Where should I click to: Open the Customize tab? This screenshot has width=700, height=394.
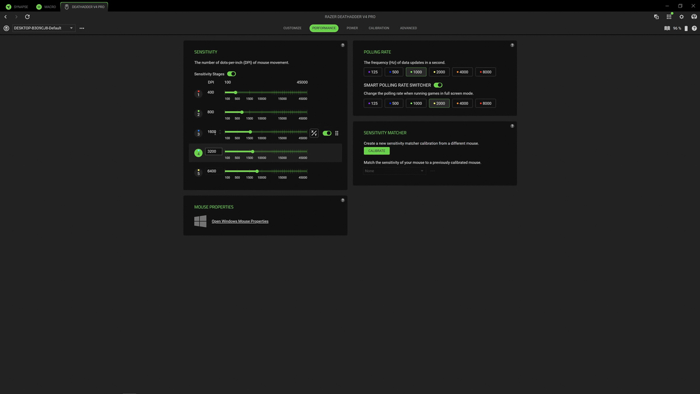pos(292,28)
